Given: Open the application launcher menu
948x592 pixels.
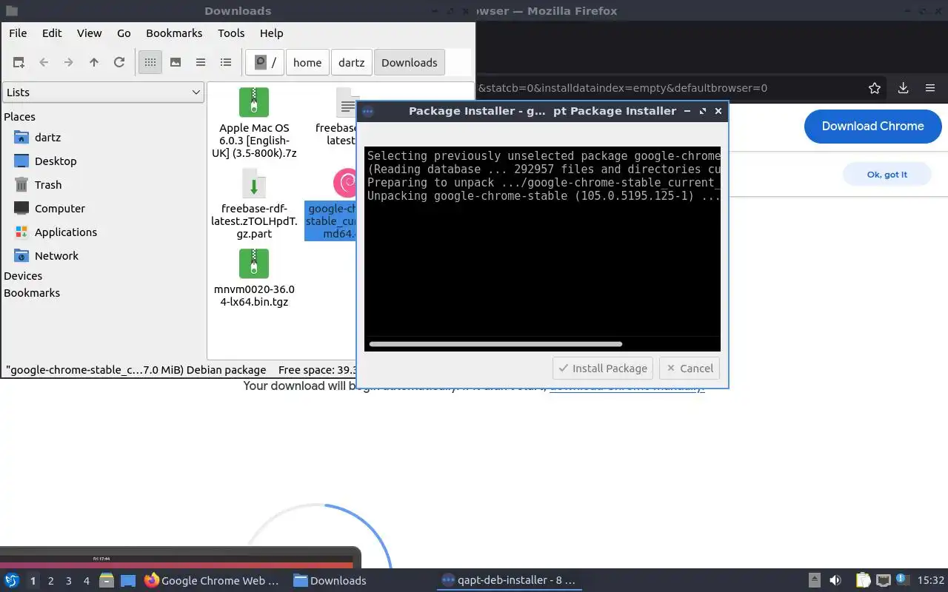Looking at the screenshot, I should [x=12, y=581].
